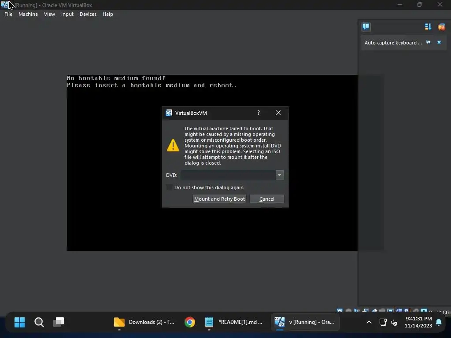This screenshot has height=338, width=451.
Task: Open the Machine menu
Action: tap(28, 14)
